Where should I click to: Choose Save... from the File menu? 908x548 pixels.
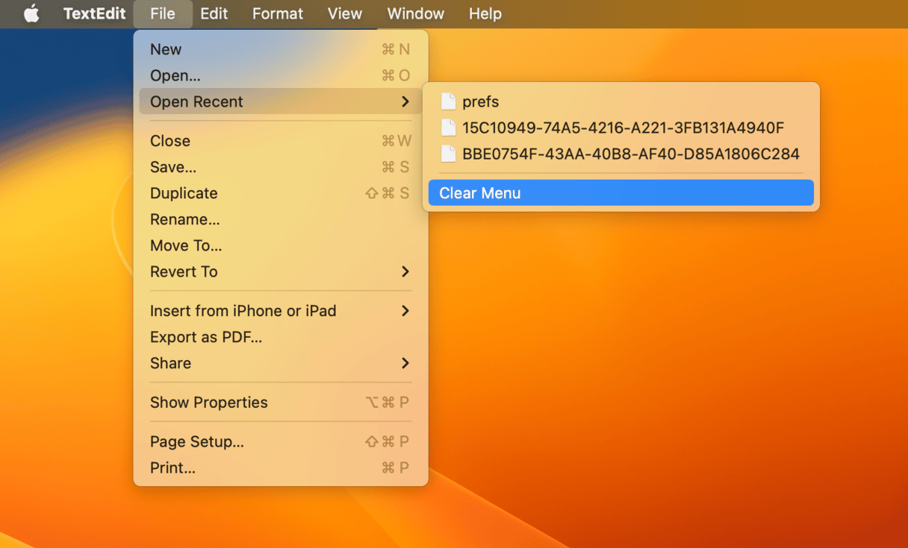(281, 167)
